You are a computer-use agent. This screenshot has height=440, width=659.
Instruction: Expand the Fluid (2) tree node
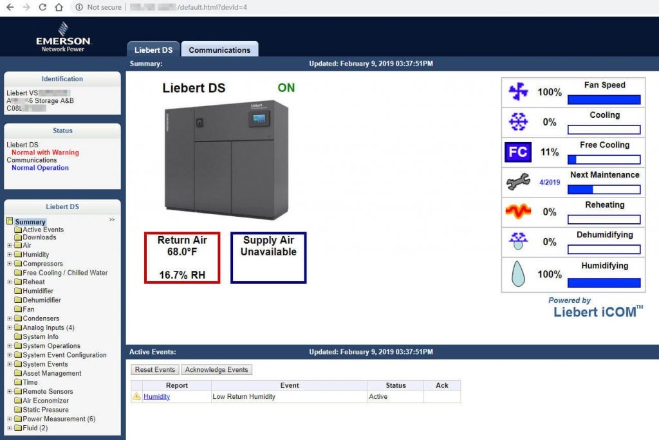(x=9, y=428)
